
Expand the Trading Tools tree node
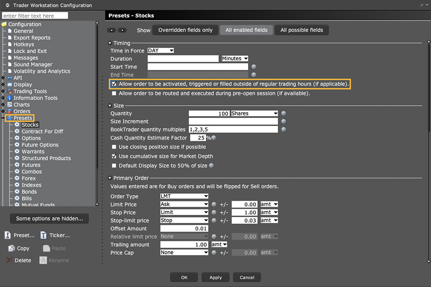tap(4, 92)
